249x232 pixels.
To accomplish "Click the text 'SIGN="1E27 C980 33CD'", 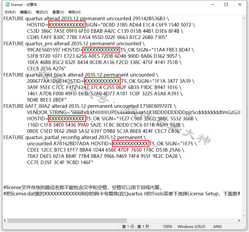I will [x=129, y=119].
